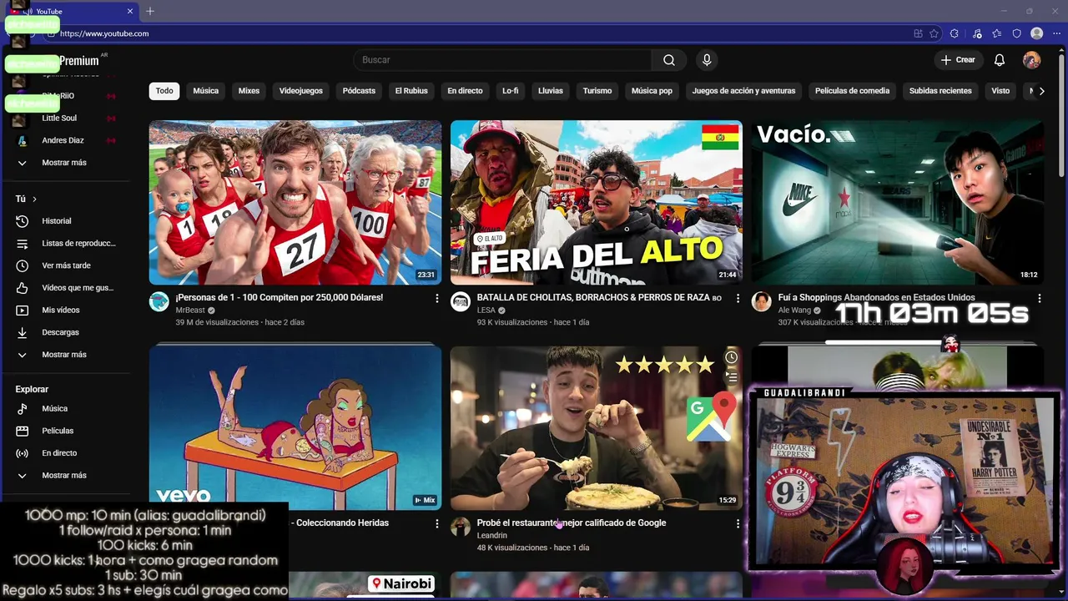The width and height of the screenshot is (1068, 601).
Task: Open options menu for Coleccionando Heridas mix
Action: tap(436, 523)
